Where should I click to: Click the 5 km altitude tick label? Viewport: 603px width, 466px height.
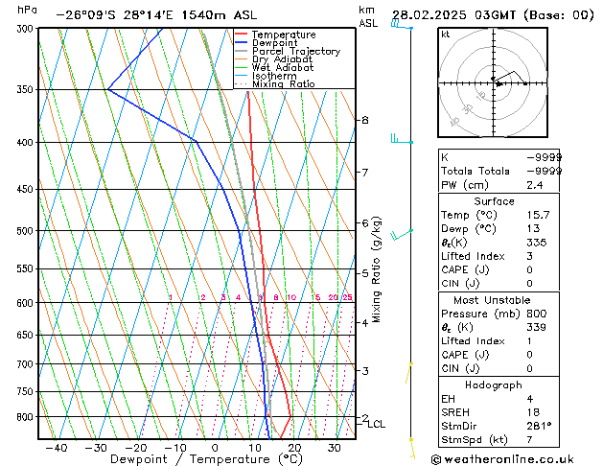click(365, 274)
